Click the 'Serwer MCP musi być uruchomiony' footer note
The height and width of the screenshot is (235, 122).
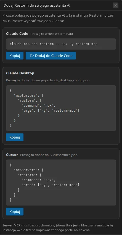[58, 228]
